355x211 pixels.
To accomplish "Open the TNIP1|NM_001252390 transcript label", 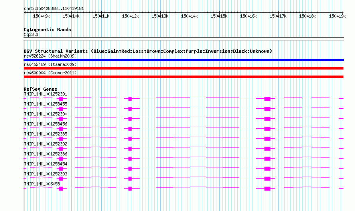I will click(x=45, y=114).
